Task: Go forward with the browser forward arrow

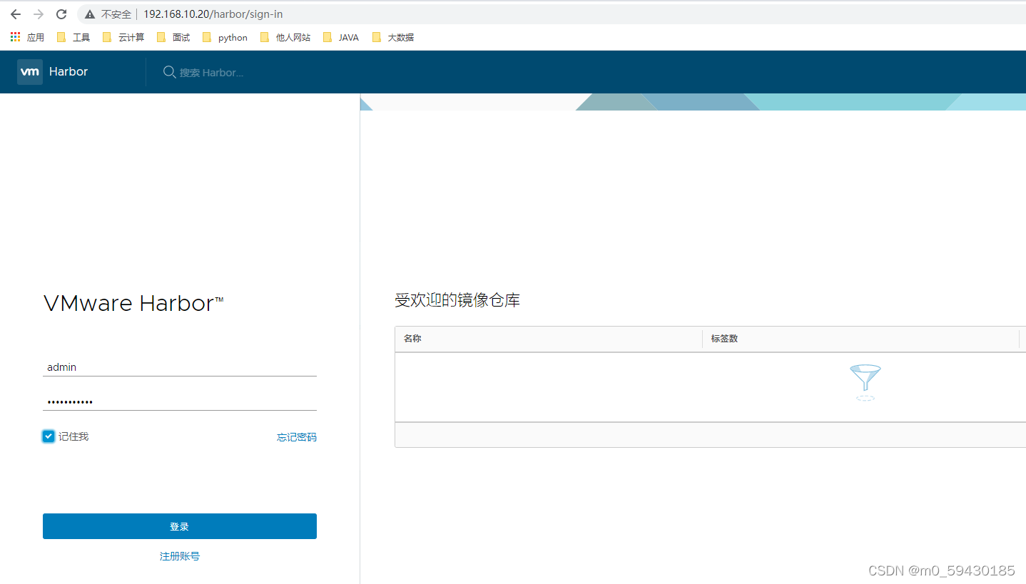Action: point(39,14)
